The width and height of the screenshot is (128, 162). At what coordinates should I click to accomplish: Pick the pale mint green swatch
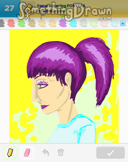point(94,23)
